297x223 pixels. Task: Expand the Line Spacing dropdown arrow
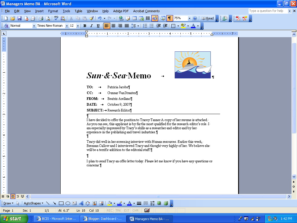click(x=138, y=26)
